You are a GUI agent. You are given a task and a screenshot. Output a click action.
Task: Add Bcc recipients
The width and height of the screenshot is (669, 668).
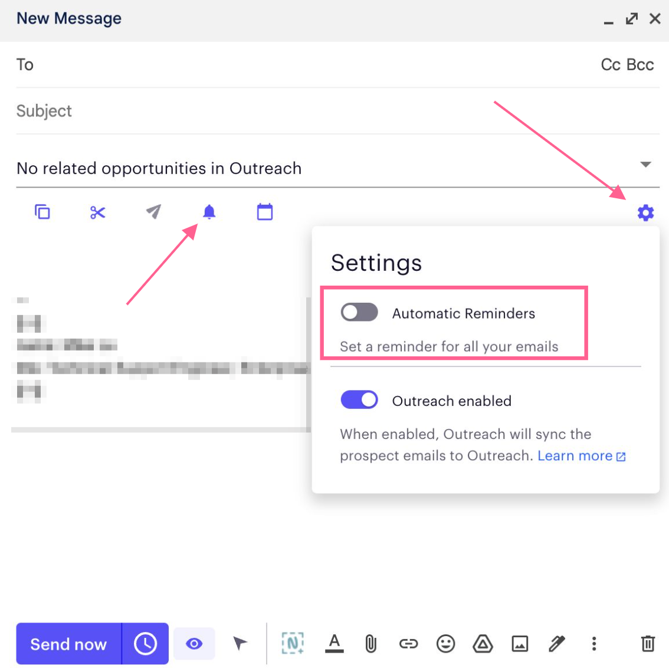[x=640, y=65]
